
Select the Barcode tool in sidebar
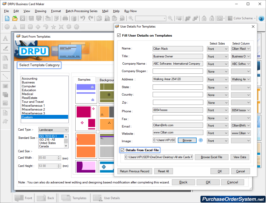coord(5,86)
